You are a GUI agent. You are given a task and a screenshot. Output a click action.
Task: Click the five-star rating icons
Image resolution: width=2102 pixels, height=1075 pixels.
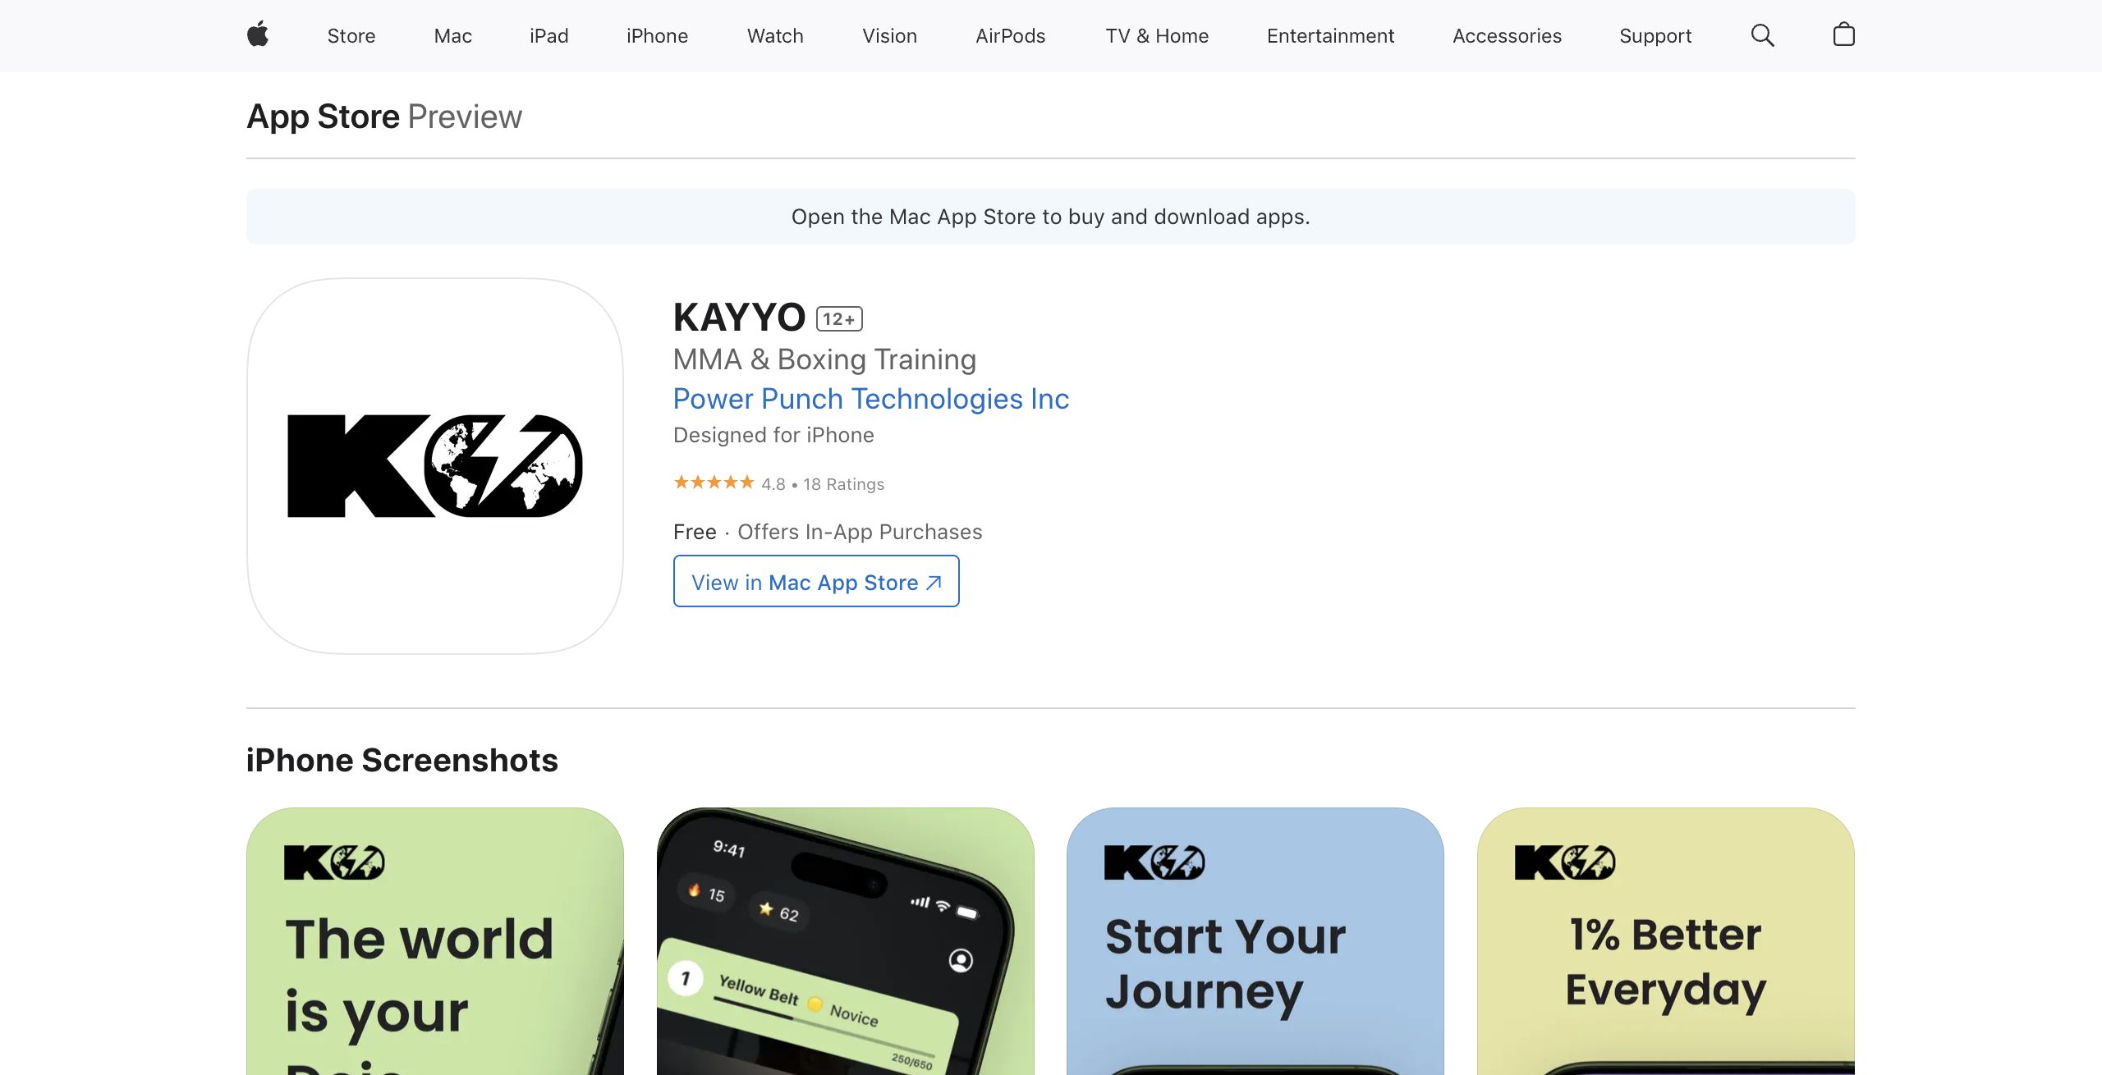click(x=714, y=483)
